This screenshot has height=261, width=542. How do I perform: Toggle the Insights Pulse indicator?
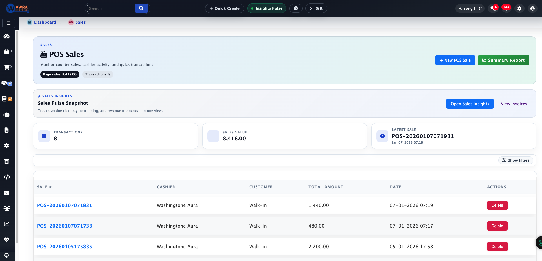click(x=266, y=8)
